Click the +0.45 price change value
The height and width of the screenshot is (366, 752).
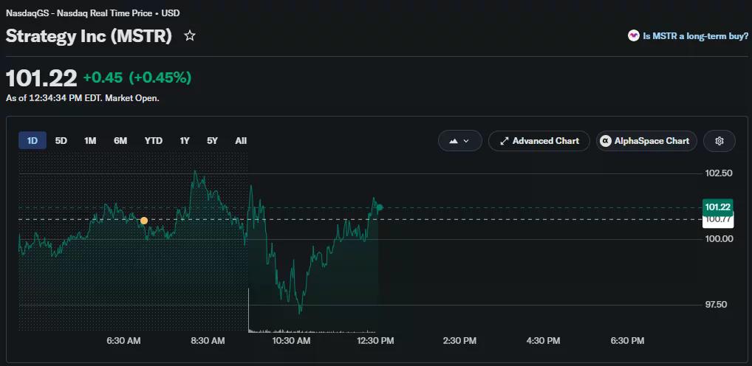pyautogui.click(x=103, y=77)
